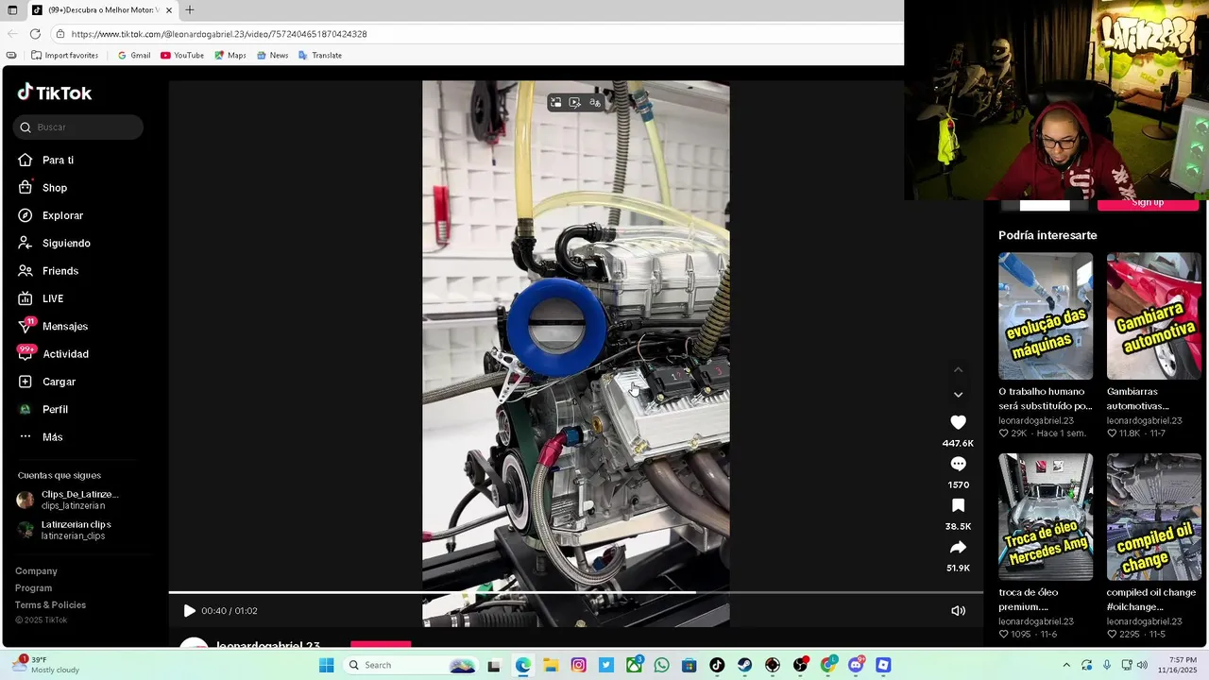
Task: Open TikTok app from the taskbar
Action: [717, 665]
